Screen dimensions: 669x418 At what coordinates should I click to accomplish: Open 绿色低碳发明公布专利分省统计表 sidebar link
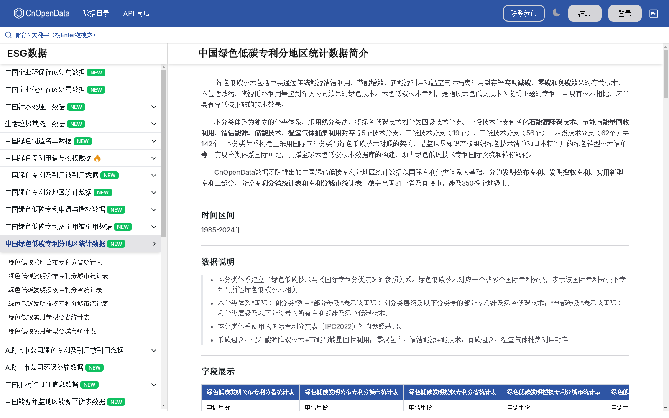55,262
